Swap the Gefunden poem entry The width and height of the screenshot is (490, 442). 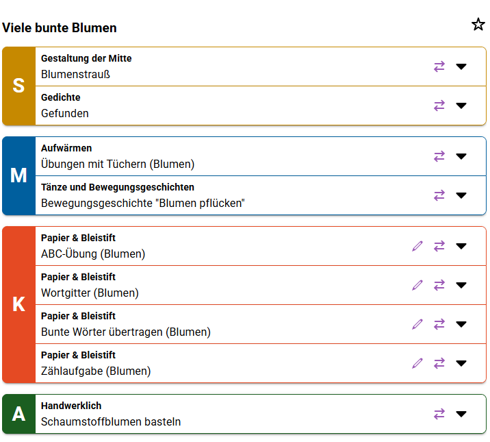pyautogui.click(x=439, y=106)
